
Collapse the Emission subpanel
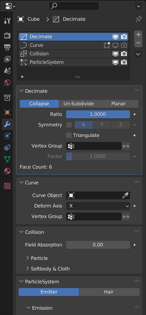28,308
